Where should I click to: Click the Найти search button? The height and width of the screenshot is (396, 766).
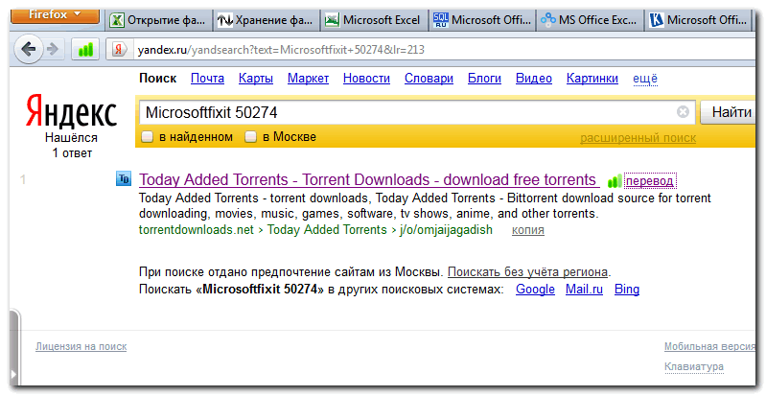coord(729,112)
